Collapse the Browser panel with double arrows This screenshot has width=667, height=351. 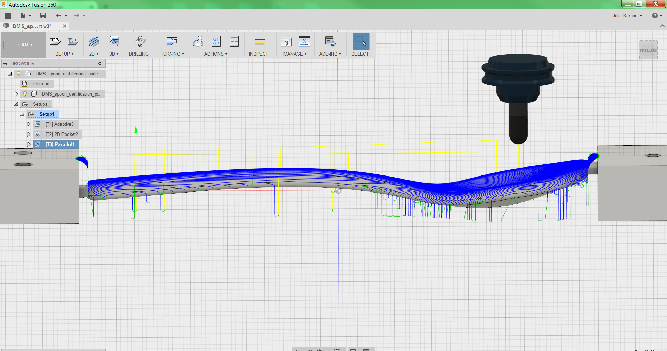(x=5, y=64)
